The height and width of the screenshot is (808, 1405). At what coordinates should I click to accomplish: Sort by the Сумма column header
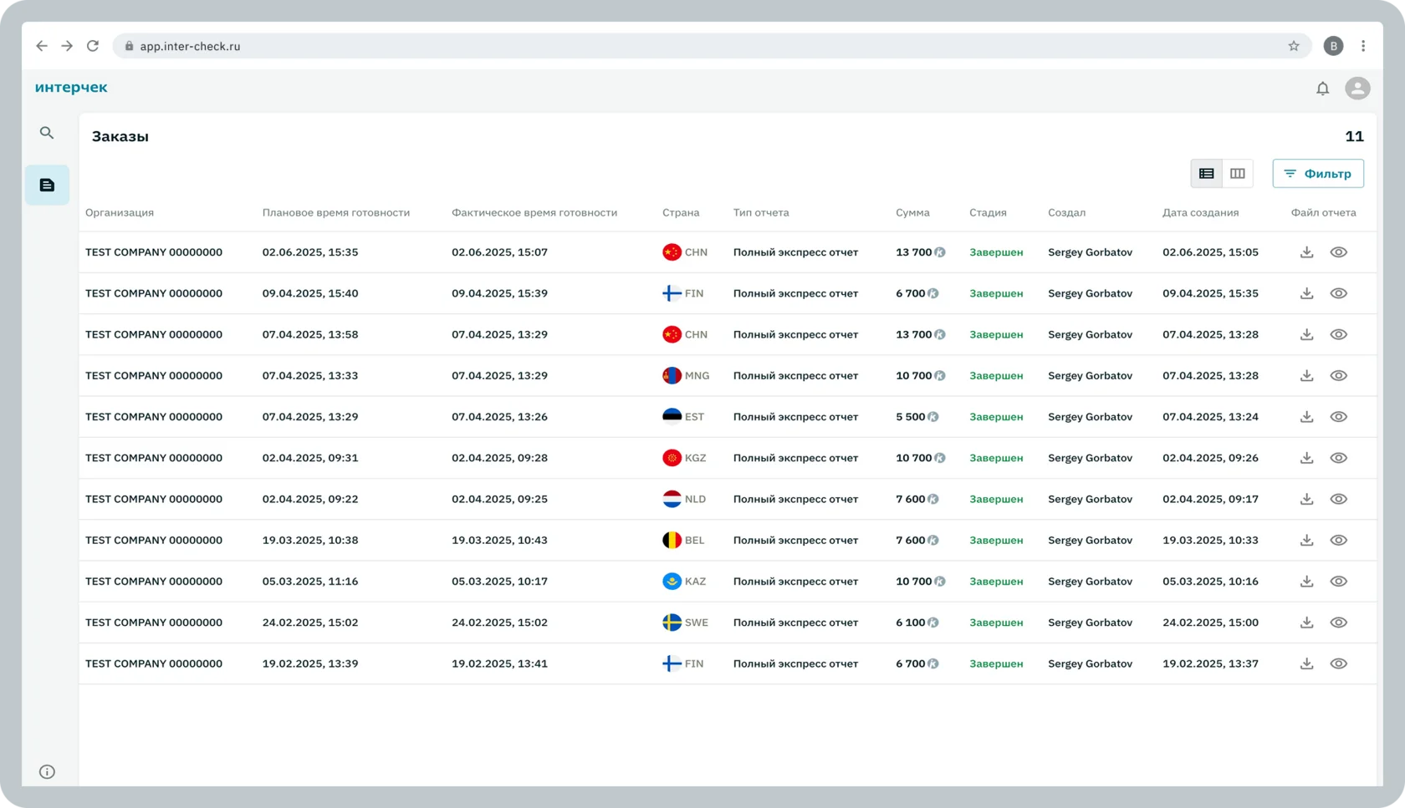(912, 213)
